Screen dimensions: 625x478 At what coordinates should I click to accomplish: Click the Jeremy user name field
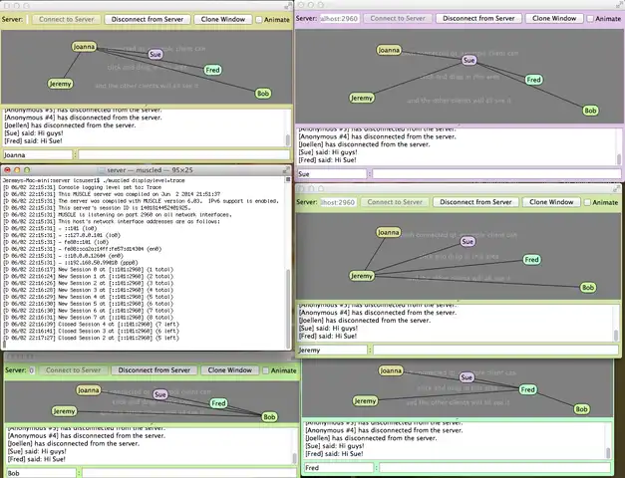(332, 351)
